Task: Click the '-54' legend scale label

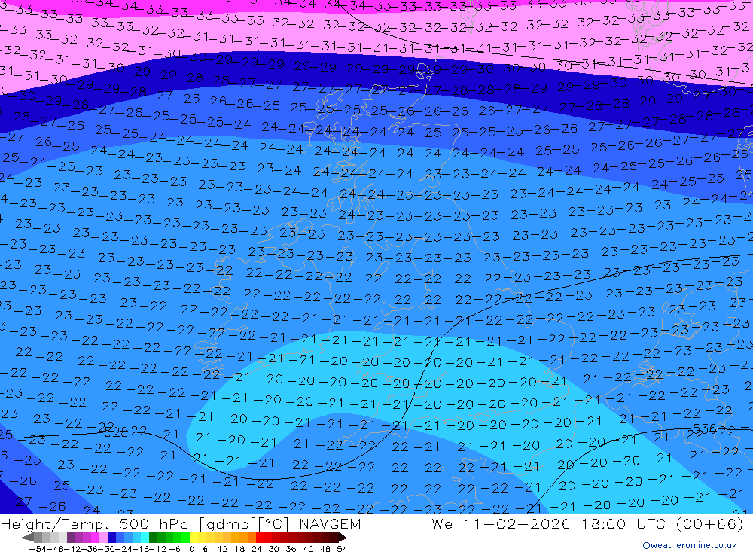Action: (x=38, y=549)
